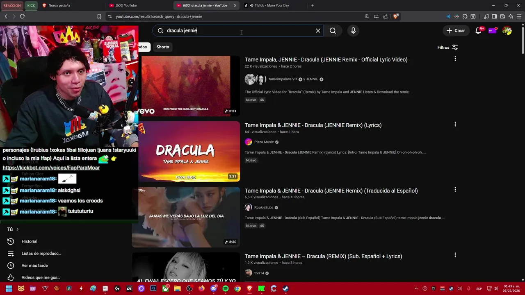525x295 pixels.
Task: Open the browser extensions puzzle icon
Action: point(465,17)
